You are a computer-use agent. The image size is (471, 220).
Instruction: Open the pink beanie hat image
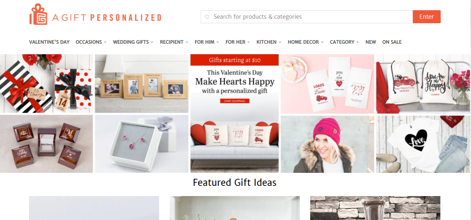coord(328,144)
